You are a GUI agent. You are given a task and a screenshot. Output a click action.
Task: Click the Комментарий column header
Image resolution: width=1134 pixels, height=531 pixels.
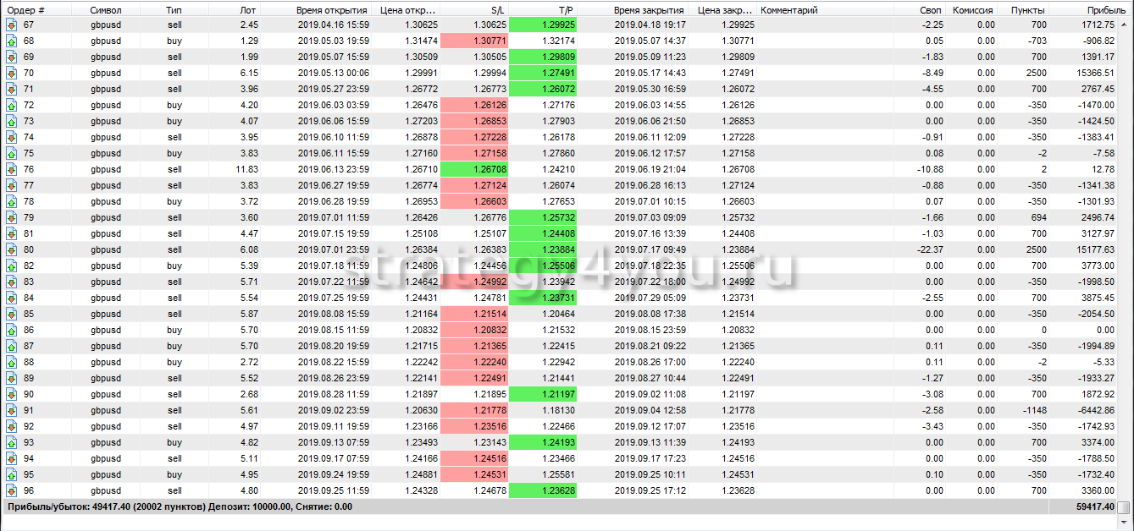[789, 9]
